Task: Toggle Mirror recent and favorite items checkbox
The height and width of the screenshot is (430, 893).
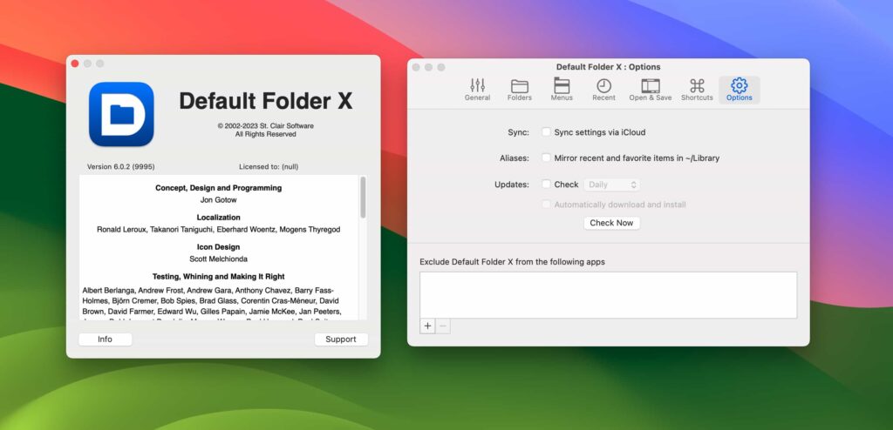Action: tap(546, 158)
